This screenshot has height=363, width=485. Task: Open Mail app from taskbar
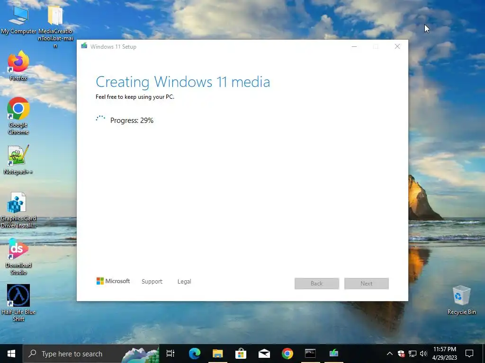click(264, 354)
